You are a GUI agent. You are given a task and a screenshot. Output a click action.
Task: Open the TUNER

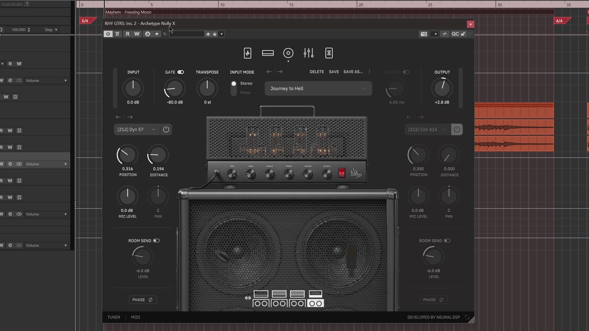114,317
